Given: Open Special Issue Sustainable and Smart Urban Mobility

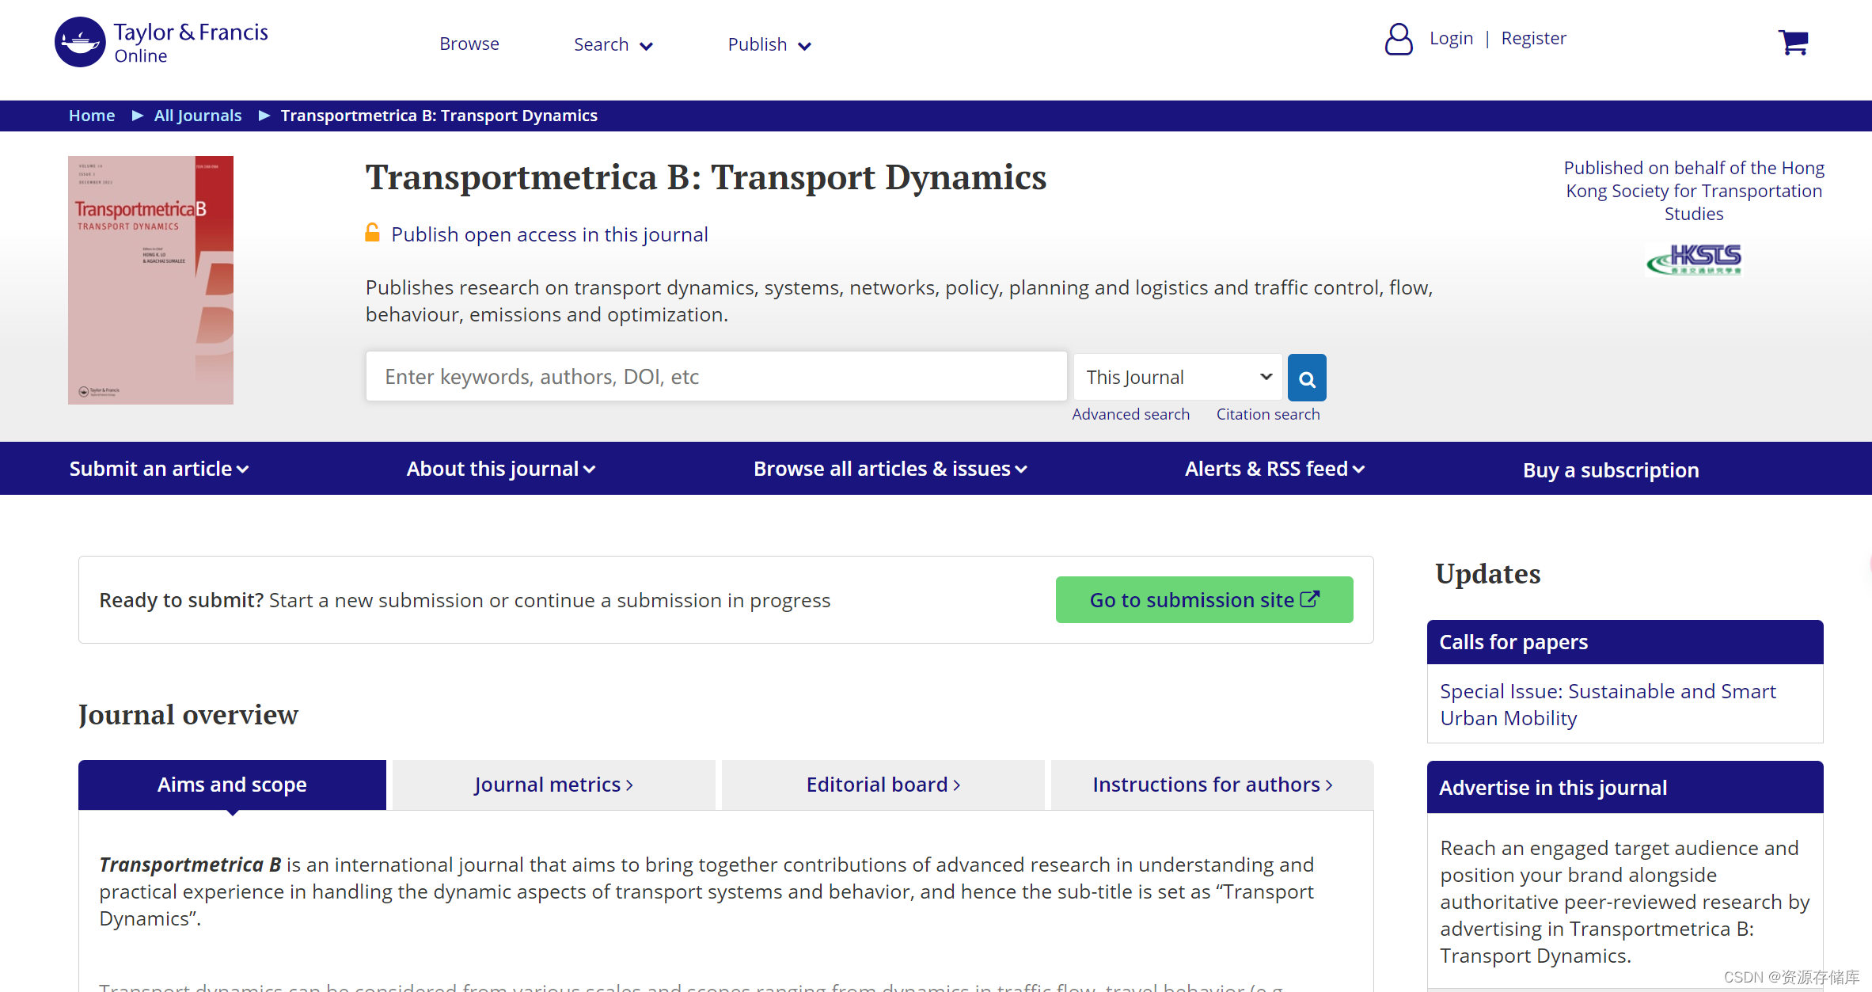Looking at the screenshot, I should click(1607, 704).
